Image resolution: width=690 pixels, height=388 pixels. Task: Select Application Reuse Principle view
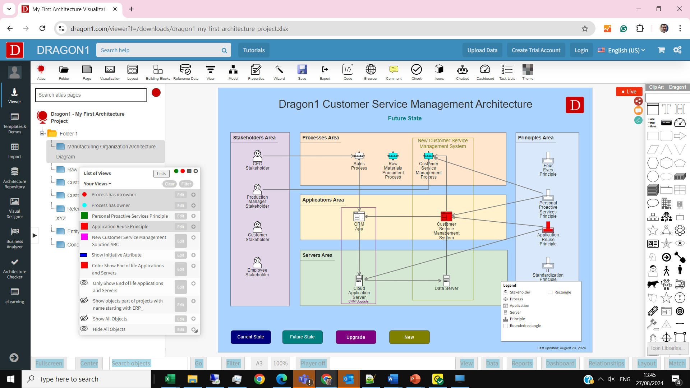click(x=120, y=226)
